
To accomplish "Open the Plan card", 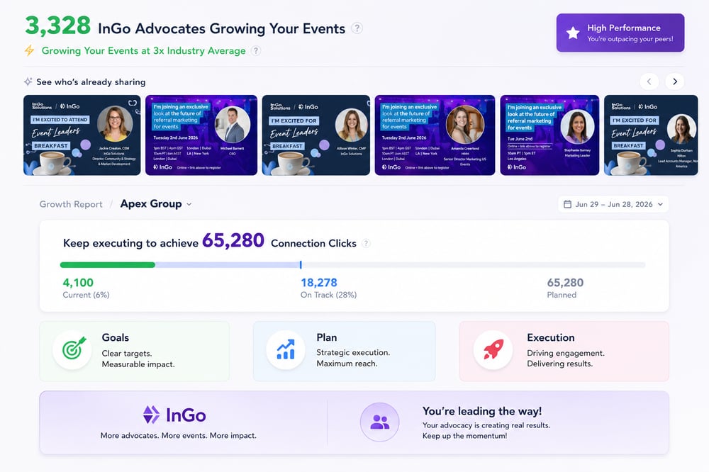I will pos(344,352).
